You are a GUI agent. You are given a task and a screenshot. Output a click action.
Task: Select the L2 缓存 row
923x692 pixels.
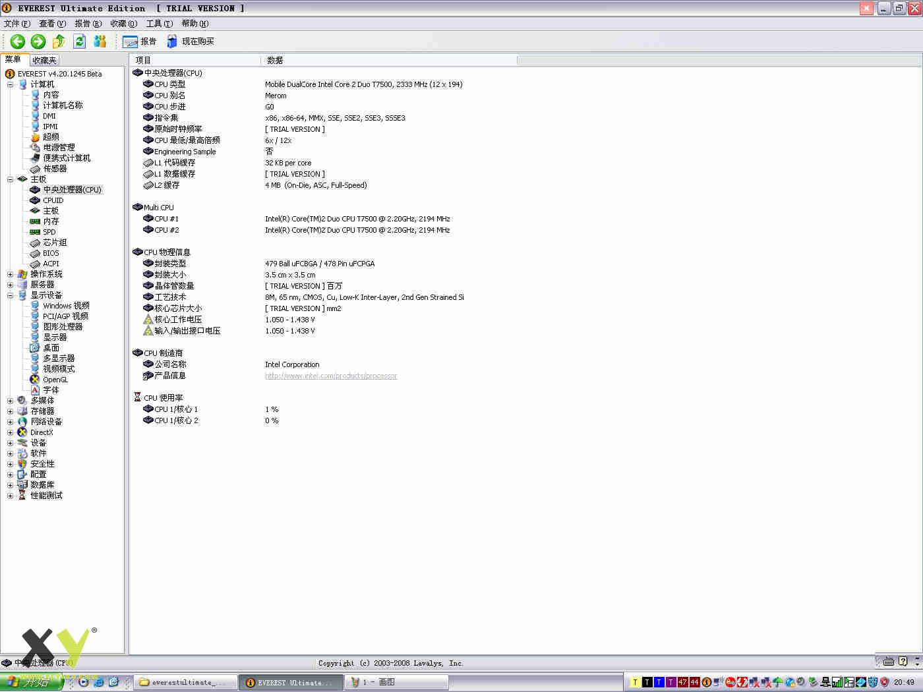(x=255, y=185)
